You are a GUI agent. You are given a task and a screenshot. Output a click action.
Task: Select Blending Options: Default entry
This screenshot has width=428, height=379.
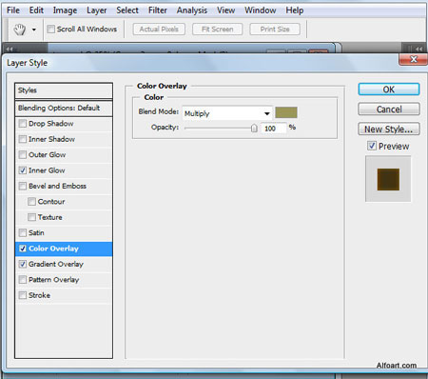click(x=64, y=109)
